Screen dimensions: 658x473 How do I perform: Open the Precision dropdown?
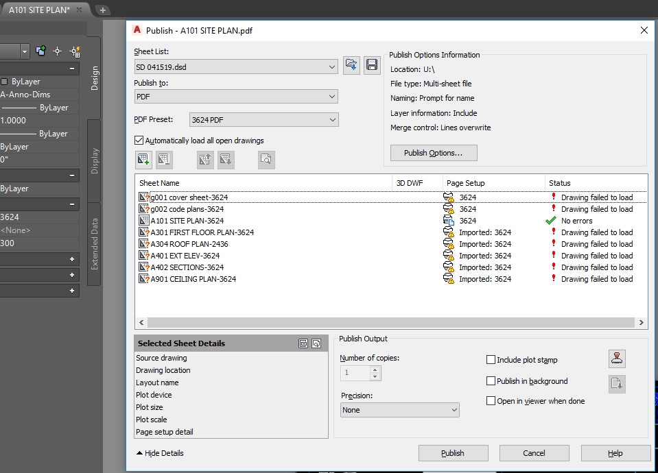tap(455, 409)
